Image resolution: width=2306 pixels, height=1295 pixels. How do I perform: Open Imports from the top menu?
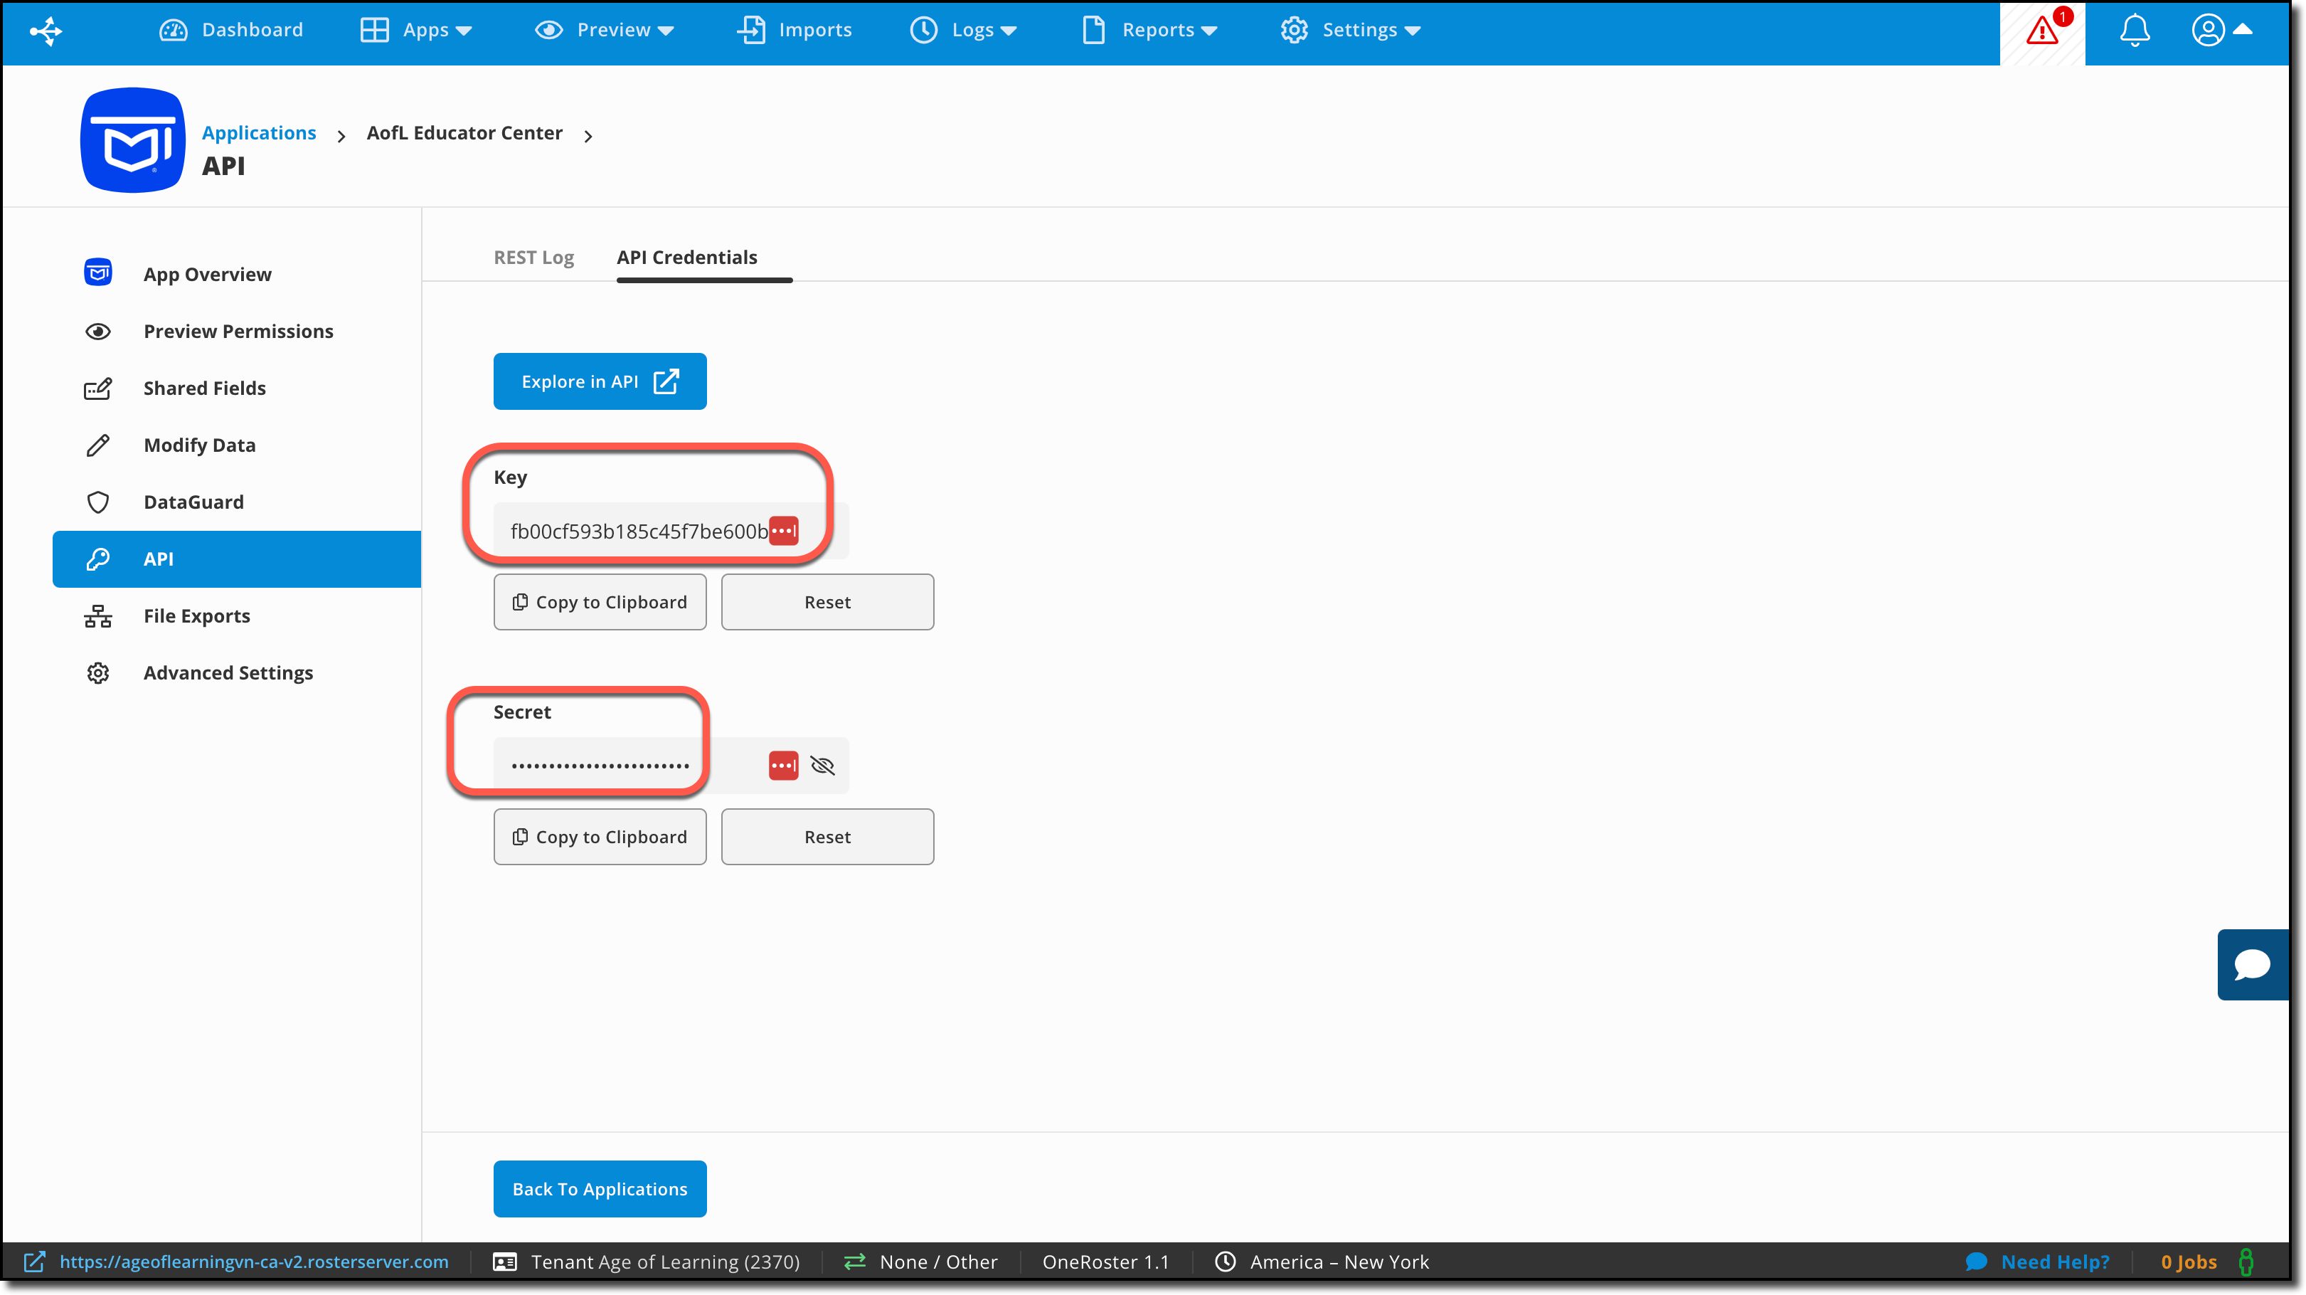(x=794, y=31)
